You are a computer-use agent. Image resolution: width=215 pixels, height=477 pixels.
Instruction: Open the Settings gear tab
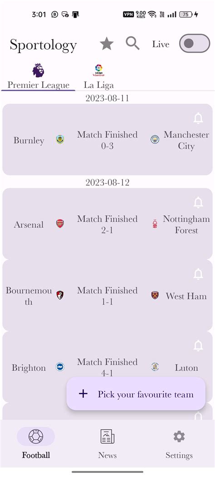coord(179,443)
